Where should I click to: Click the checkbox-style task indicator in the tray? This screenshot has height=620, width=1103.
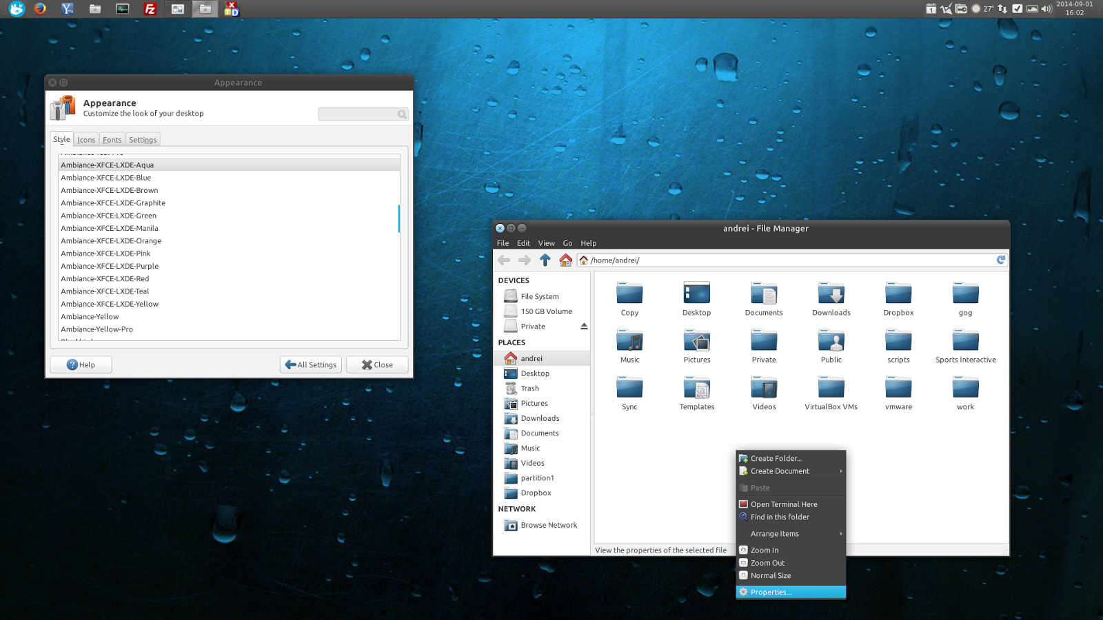(x=1017, y=9)
